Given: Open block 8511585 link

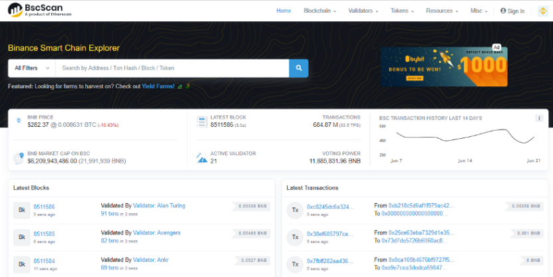Looking at the screenshot, I should pyautogui.click(x=44, y=234).
